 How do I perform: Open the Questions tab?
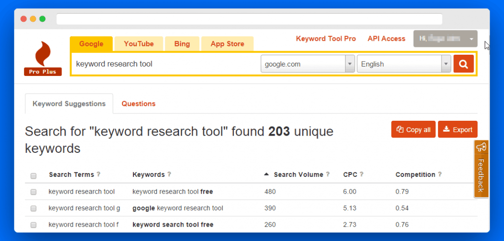138,103
